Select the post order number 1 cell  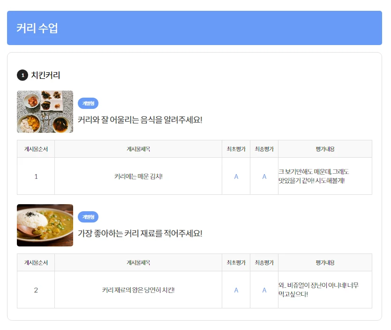[x=36, y=176]
